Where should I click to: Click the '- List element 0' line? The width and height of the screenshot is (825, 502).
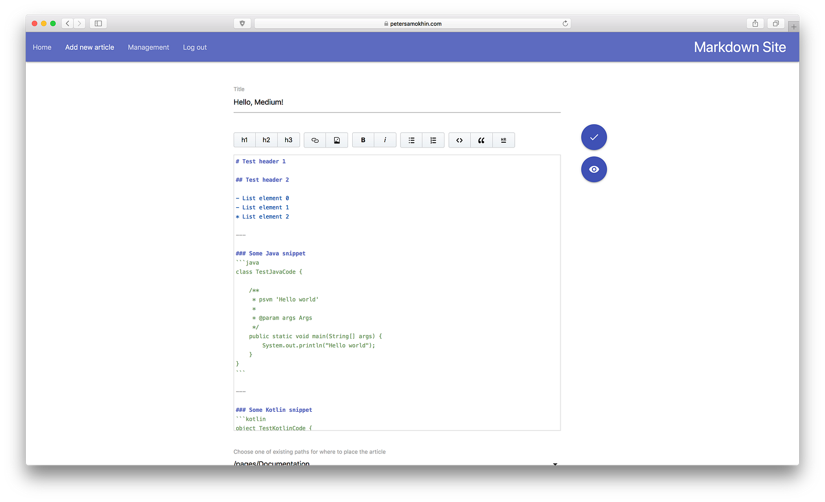point(262,198)
